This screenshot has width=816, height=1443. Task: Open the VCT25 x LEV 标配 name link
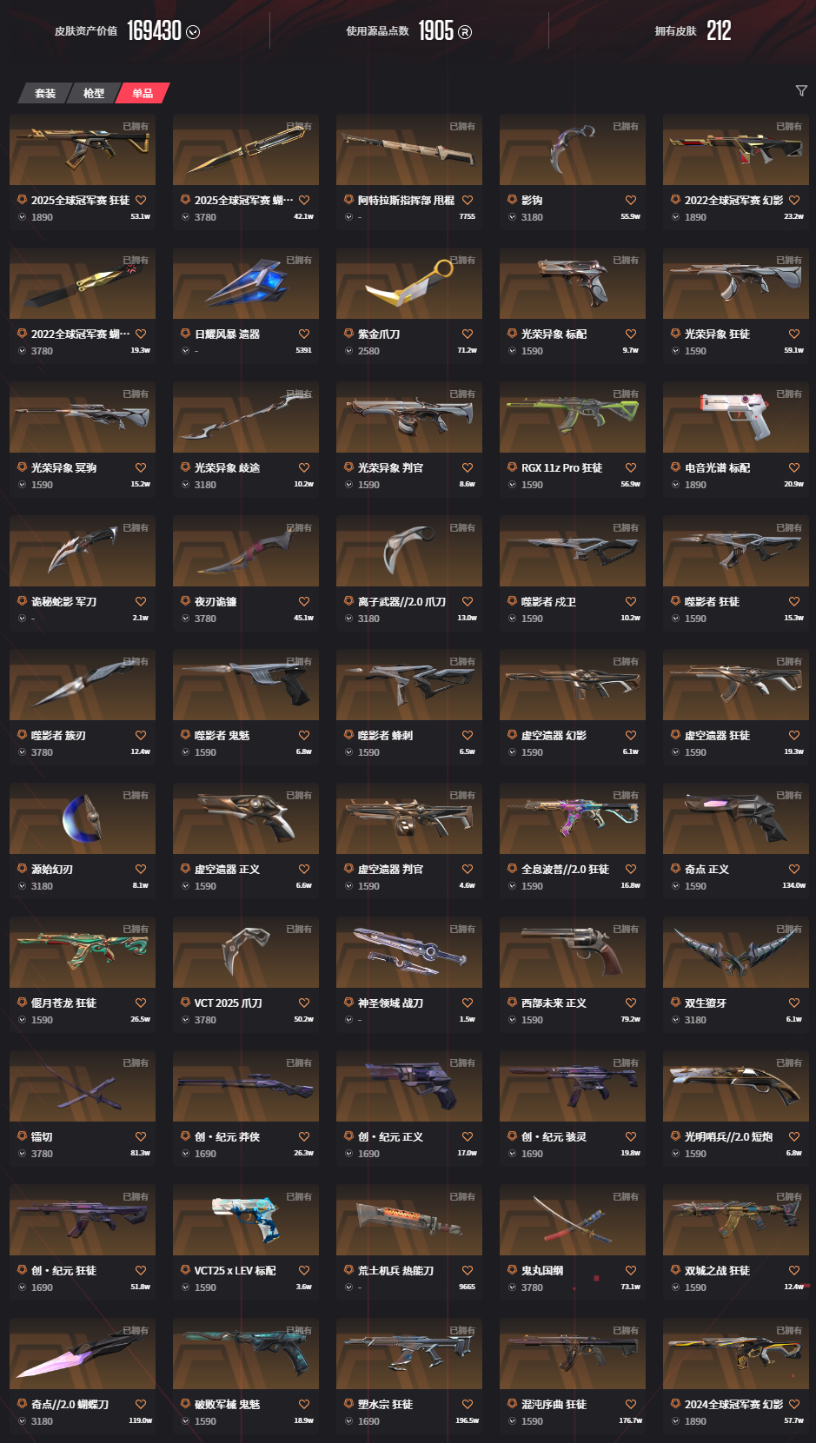[x=235, y=1270]
